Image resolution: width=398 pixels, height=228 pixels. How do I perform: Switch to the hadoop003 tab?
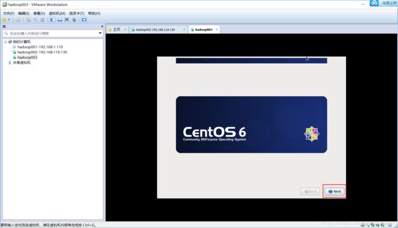(x=203, y=30)
